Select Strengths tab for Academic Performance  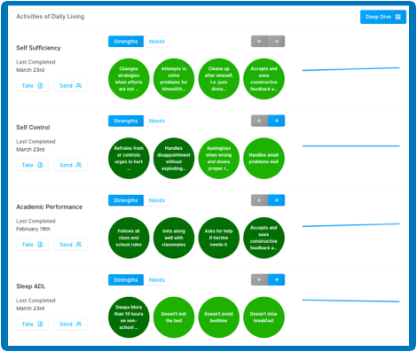click(x=126, y=200)
